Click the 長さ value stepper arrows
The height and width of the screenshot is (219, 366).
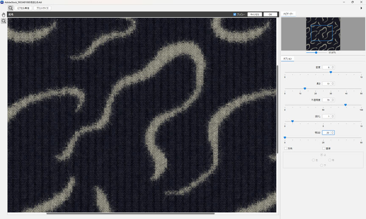(x=333, y=84)
